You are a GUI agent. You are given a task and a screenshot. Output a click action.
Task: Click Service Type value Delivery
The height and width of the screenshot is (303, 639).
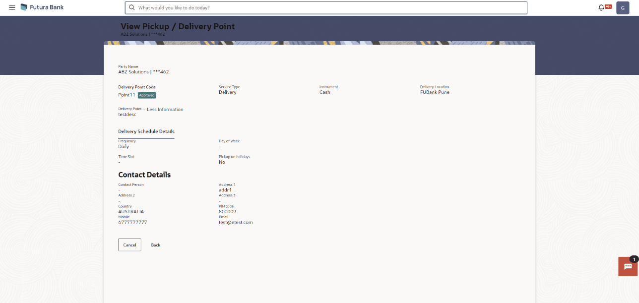pos(228,92)
